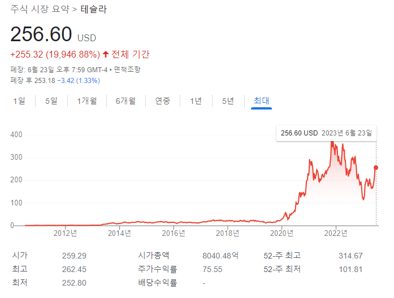Click the 시가총액 value 8040.48억
Viewport: 394px width, 298px height.
220,256
